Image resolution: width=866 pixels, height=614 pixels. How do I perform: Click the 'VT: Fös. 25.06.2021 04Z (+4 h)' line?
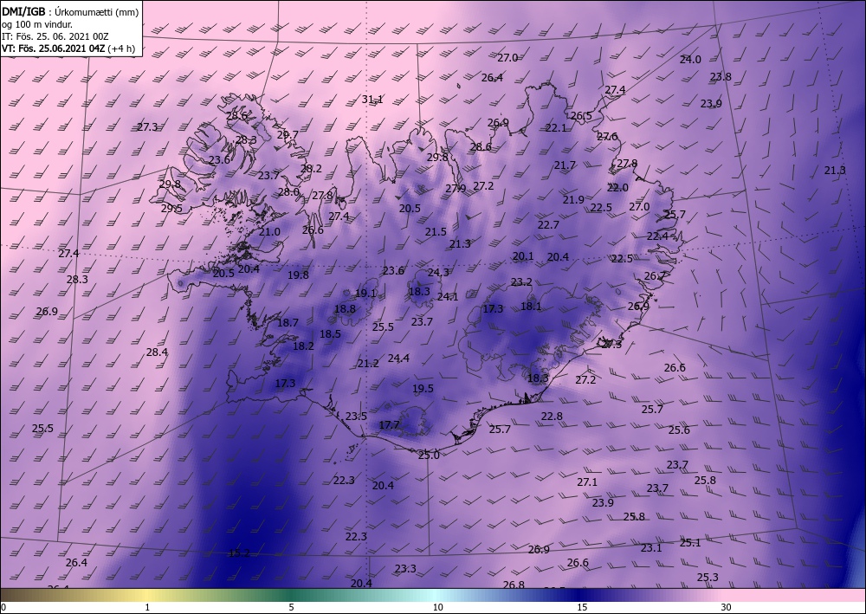tap(68, 48)
